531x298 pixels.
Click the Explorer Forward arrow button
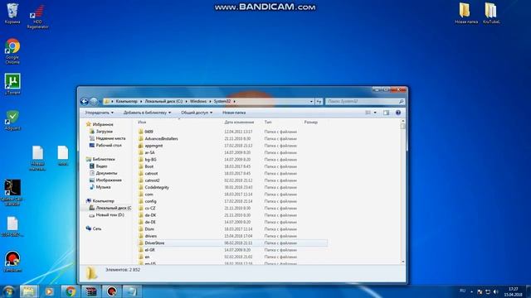94,101
